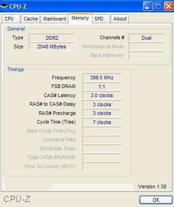This screenshot has height=207, width=174.
Task: Click the empty Command Rate field
Action: pyautogui.click(x=102, y=140)
